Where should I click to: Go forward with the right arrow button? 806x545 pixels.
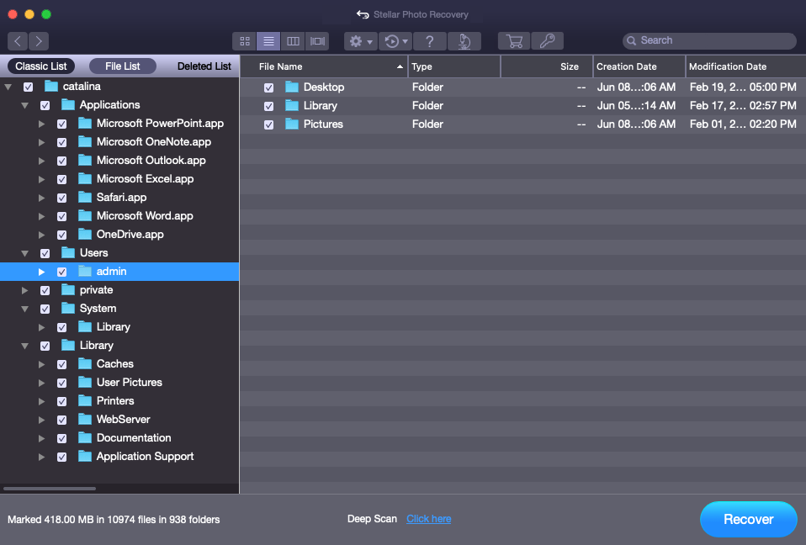click(39, 41)
